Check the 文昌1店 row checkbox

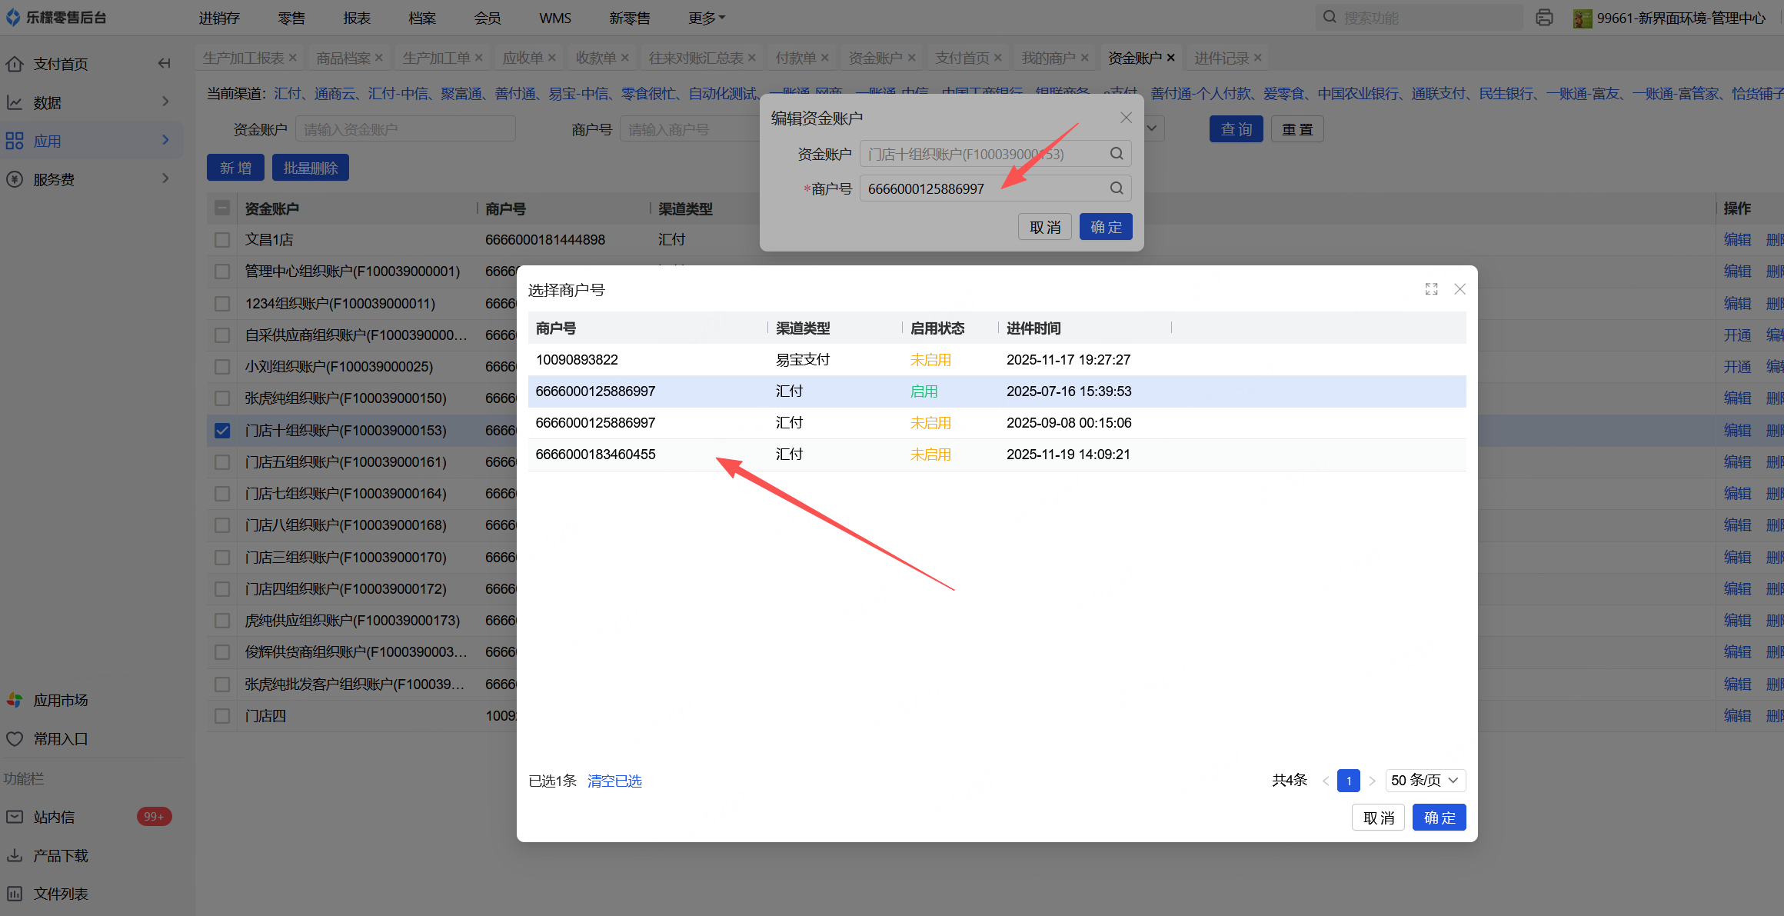pos(222,240)
